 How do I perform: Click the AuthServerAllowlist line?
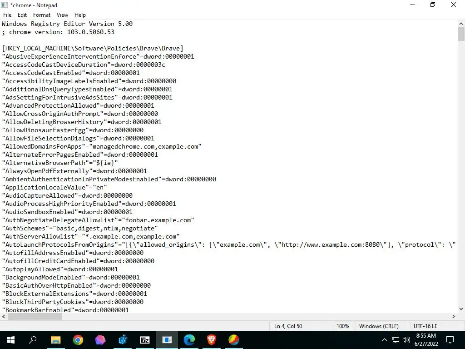91,236
